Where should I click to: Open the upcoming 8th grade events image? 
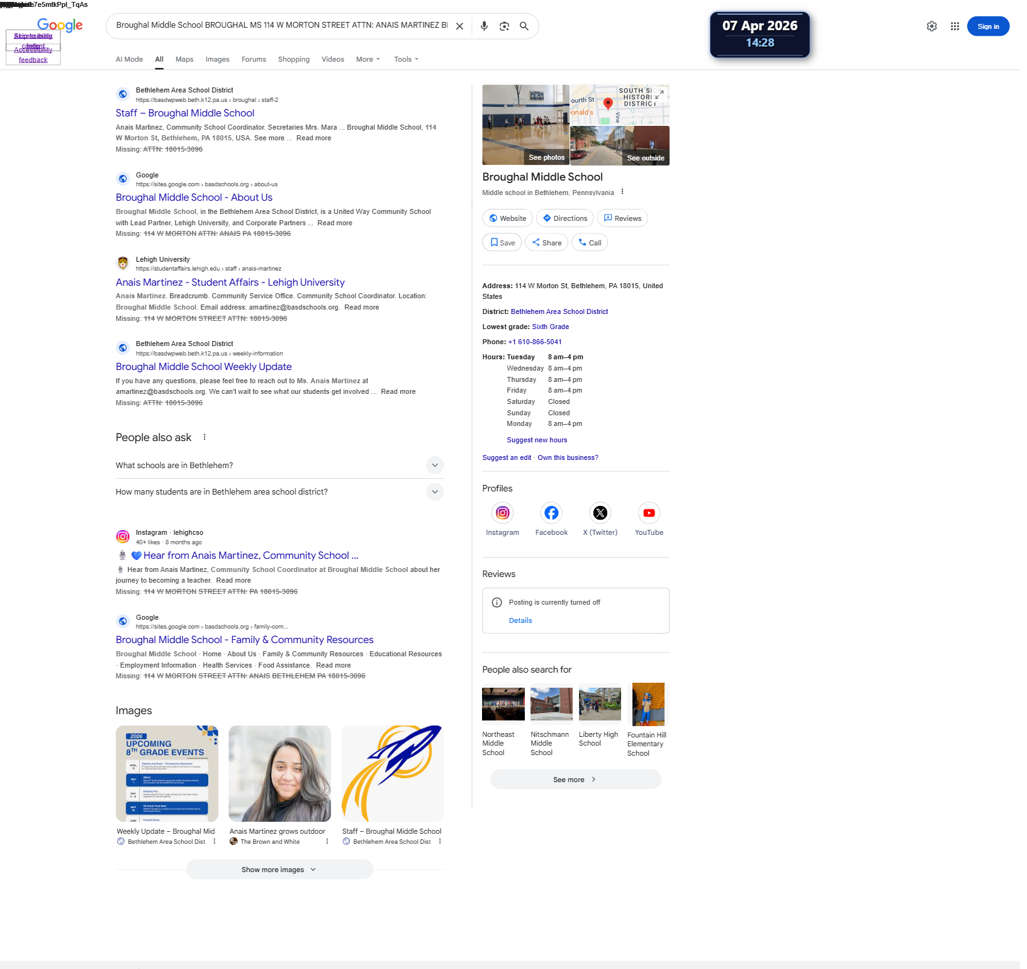point(167,773)
